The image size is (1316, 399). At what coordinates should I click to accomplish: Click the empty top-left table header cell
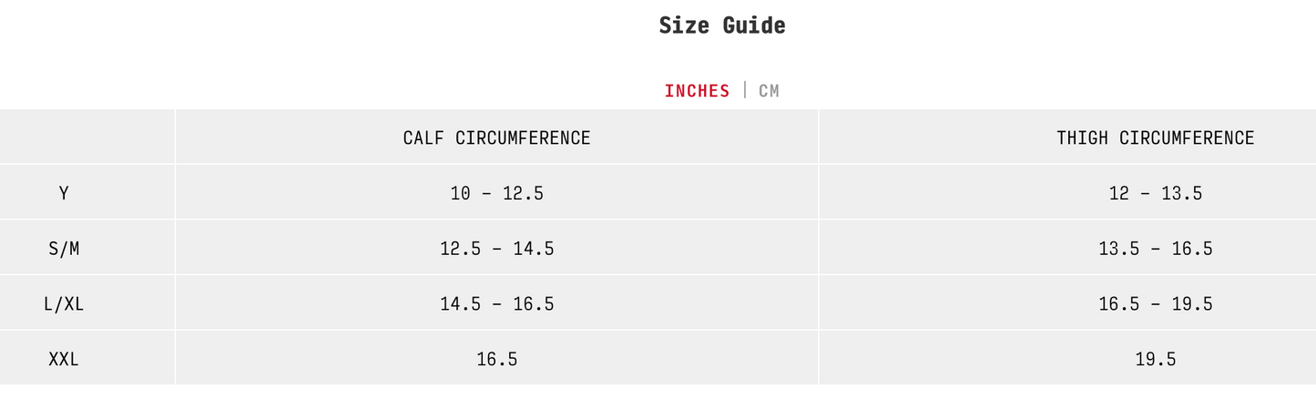87,138
